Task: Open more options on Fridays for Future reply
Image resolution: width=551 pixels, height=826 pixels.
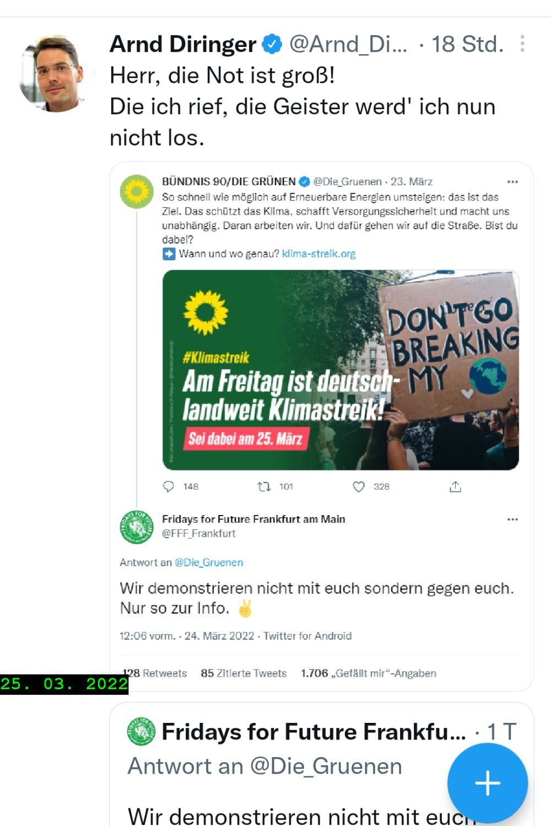Action: click(512, 519)
